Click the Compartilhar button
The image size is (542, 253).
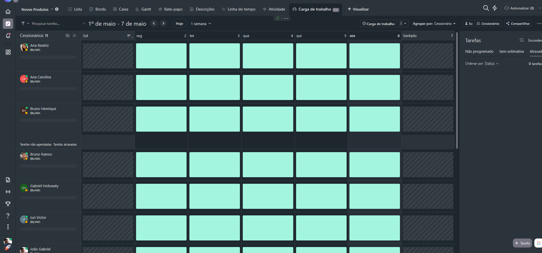tap(518, 24)
